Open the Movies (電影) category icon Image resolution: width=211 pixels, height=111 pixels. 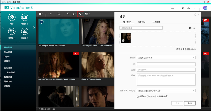click(12, 17)
